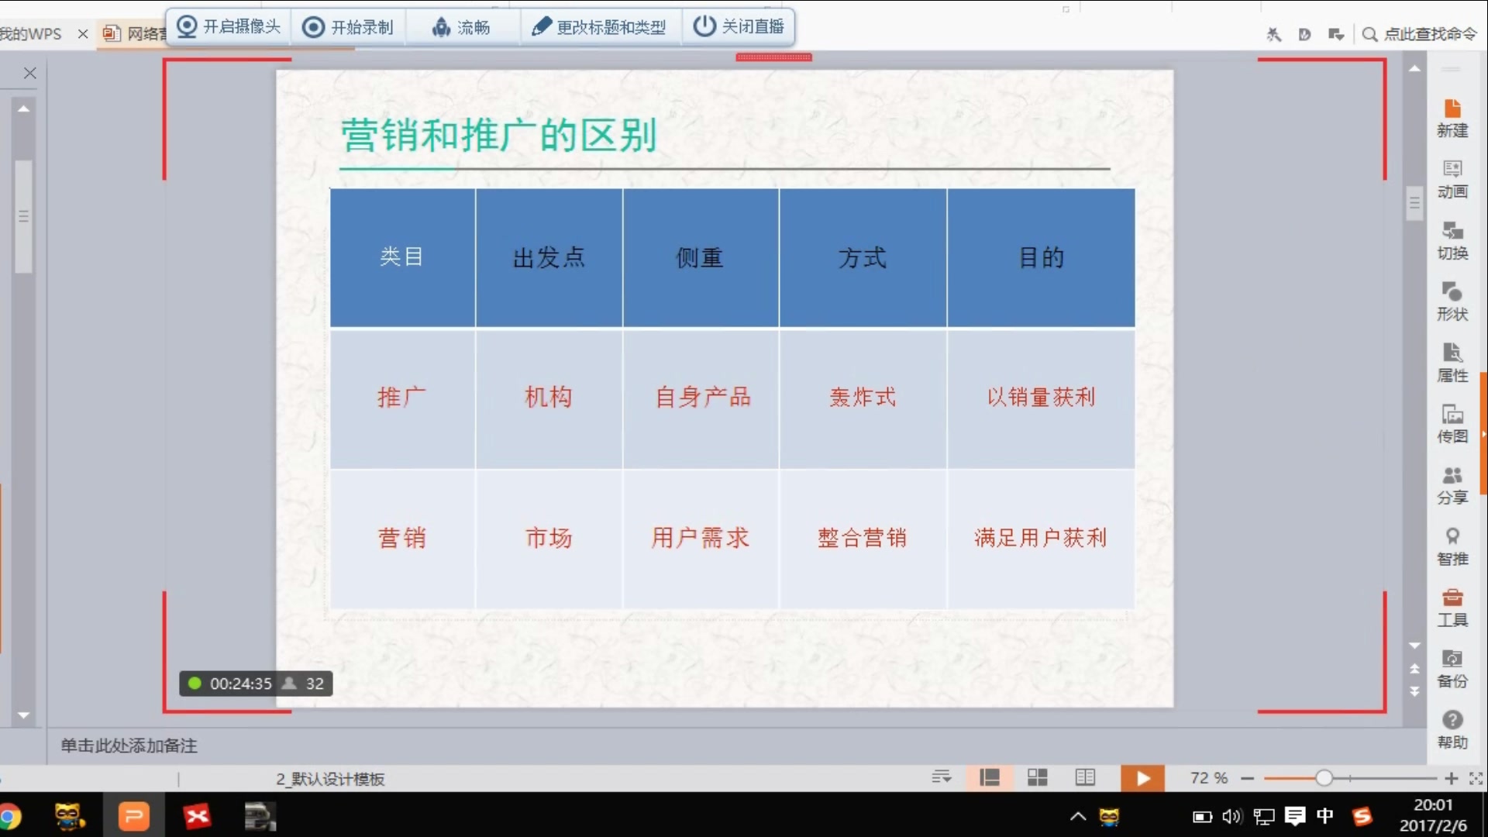Click the 形状 (Shapes) icon
The height and width of the screenshot is (837, 1488).
point(1452,301)
